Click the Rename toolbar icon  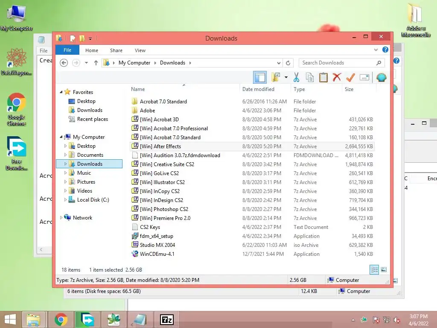364,77
